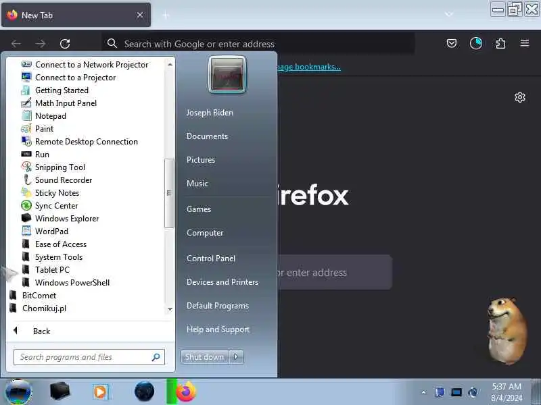This screenshot has width=541, height=405.
Task: Show hidden system tray icons
Action: point(424,392)
